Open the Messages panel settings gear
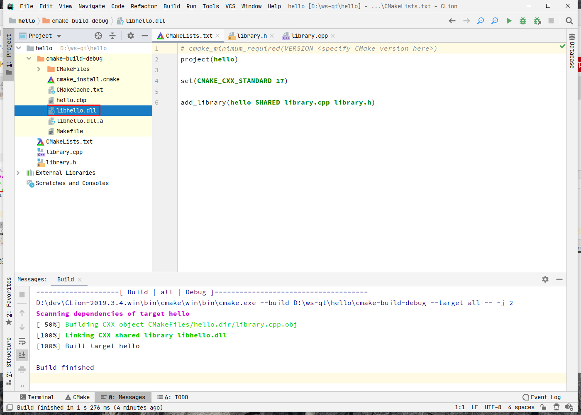The image size is (581, 415). 545,279
